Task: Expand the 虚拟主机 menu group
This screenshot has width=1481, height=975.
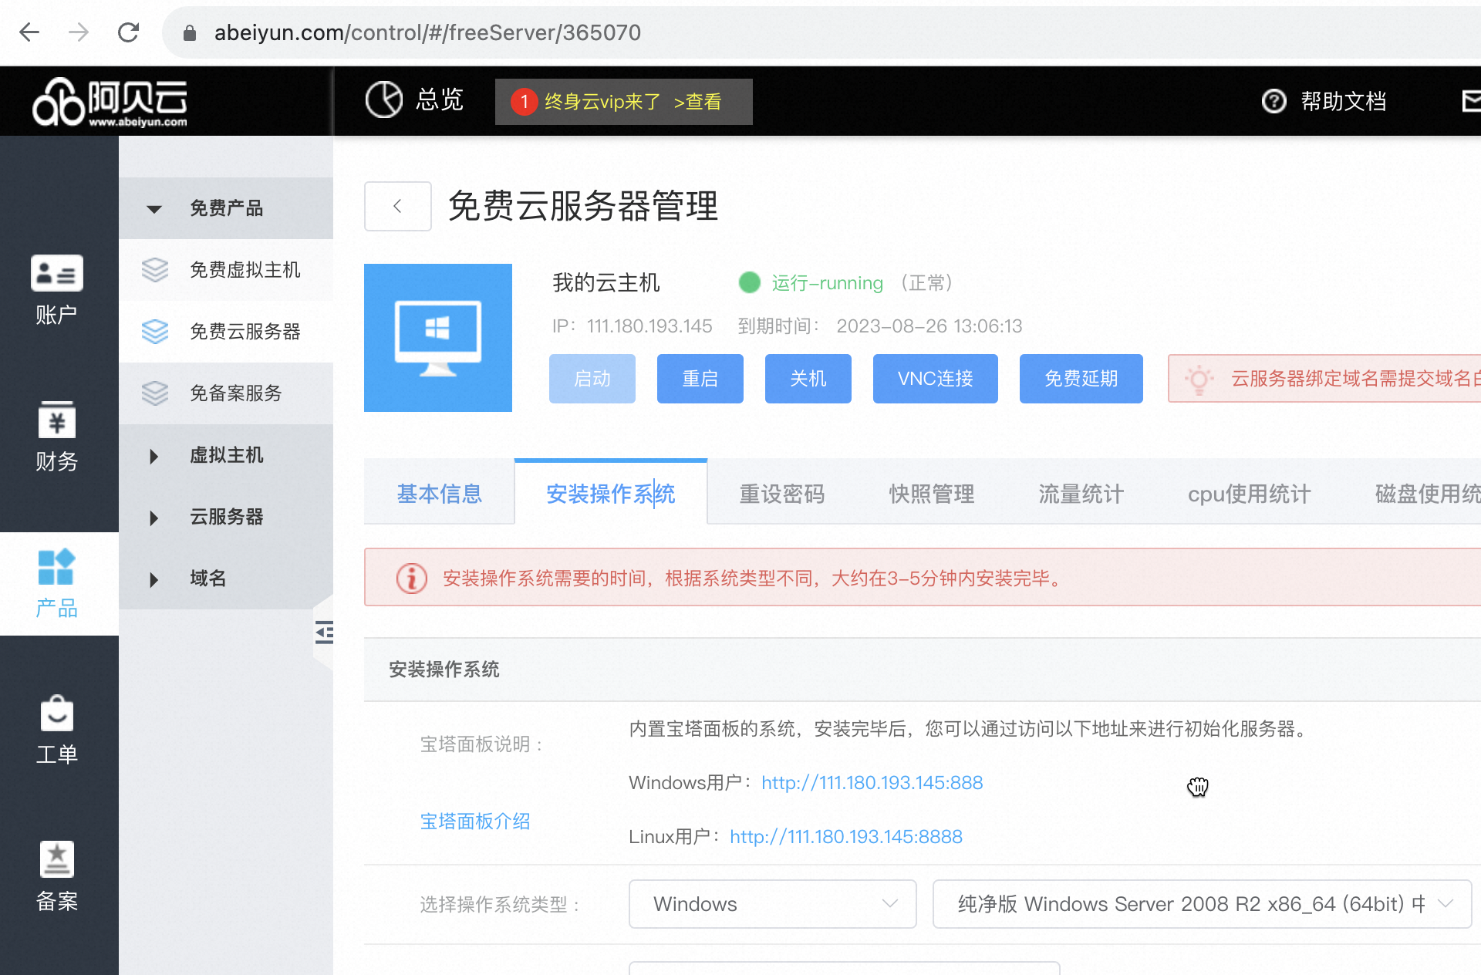Action: 154,455
